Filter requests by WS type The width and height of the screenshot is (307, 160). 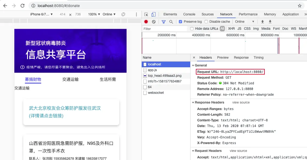[293, 29]
